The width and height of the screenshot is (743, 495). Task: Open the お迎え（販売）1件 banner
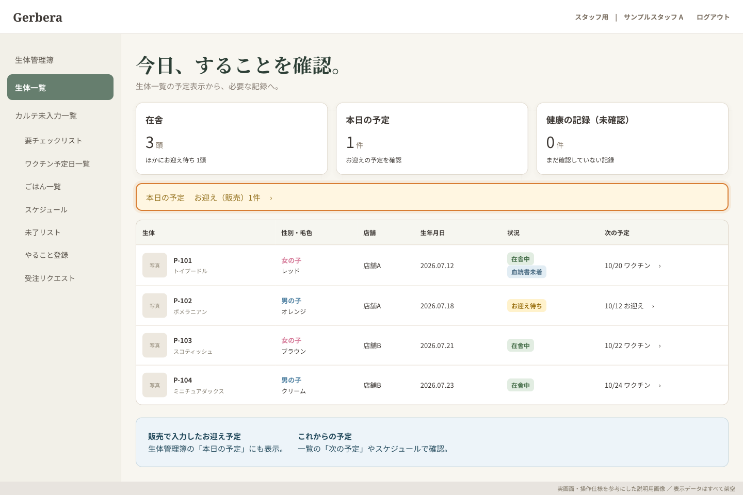click(432, 197)
